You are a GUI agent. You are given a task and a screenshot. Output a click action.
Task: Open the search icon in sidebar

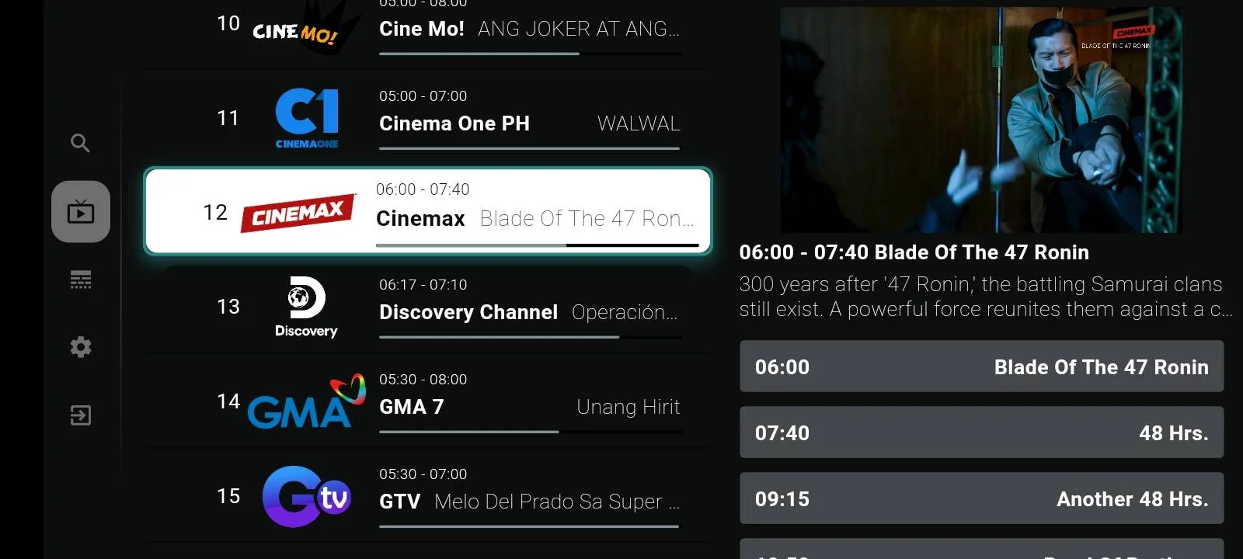click(80, 143)
